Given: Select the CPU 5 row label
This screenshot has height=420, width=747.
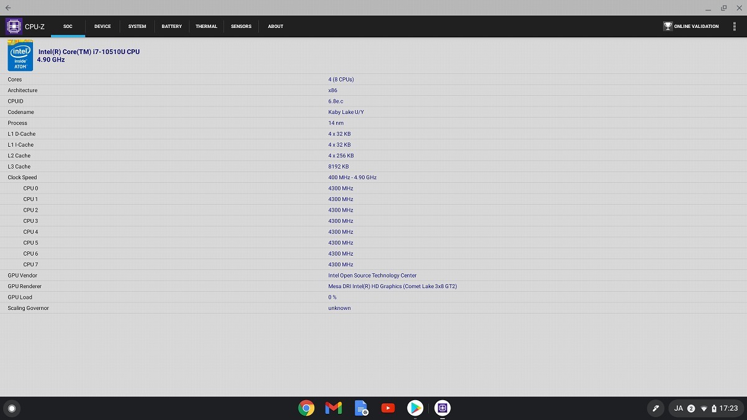Looking at the screenshot, I should coord(31,243).
